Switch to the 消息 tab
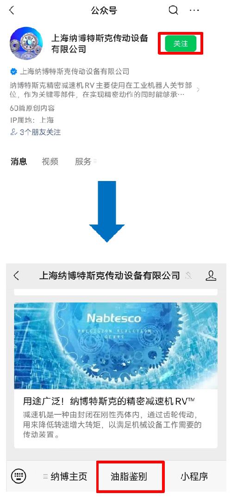 [x=19, y=162]
